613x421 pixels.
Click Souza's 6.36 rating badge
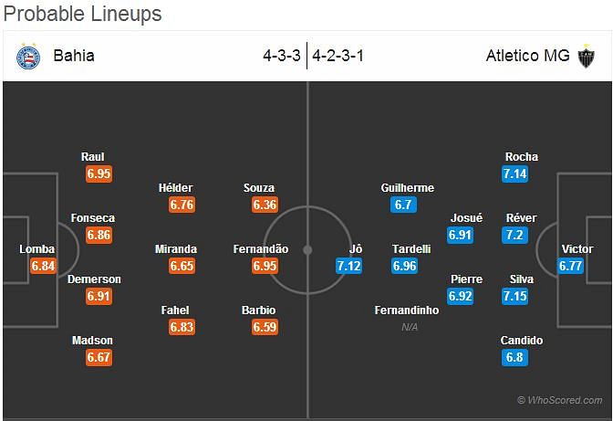(x=265, y=205)
